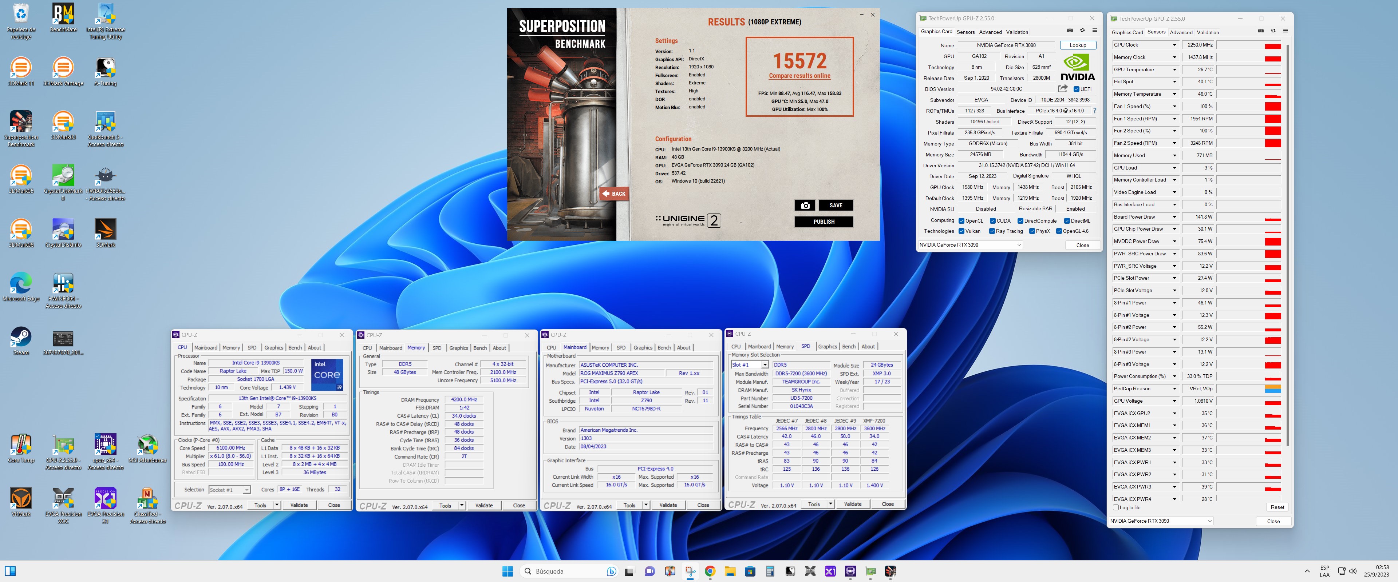This screenshot has height=582, width=1398.
Task: Click the SAVE button in Superposition results
Action: (836, 206)
